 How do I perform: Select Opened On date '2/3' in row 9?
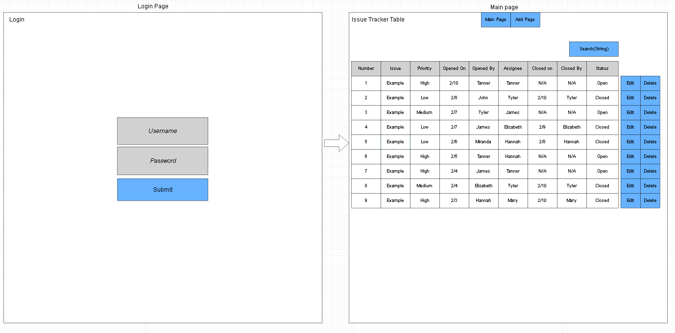click(454, 200)
